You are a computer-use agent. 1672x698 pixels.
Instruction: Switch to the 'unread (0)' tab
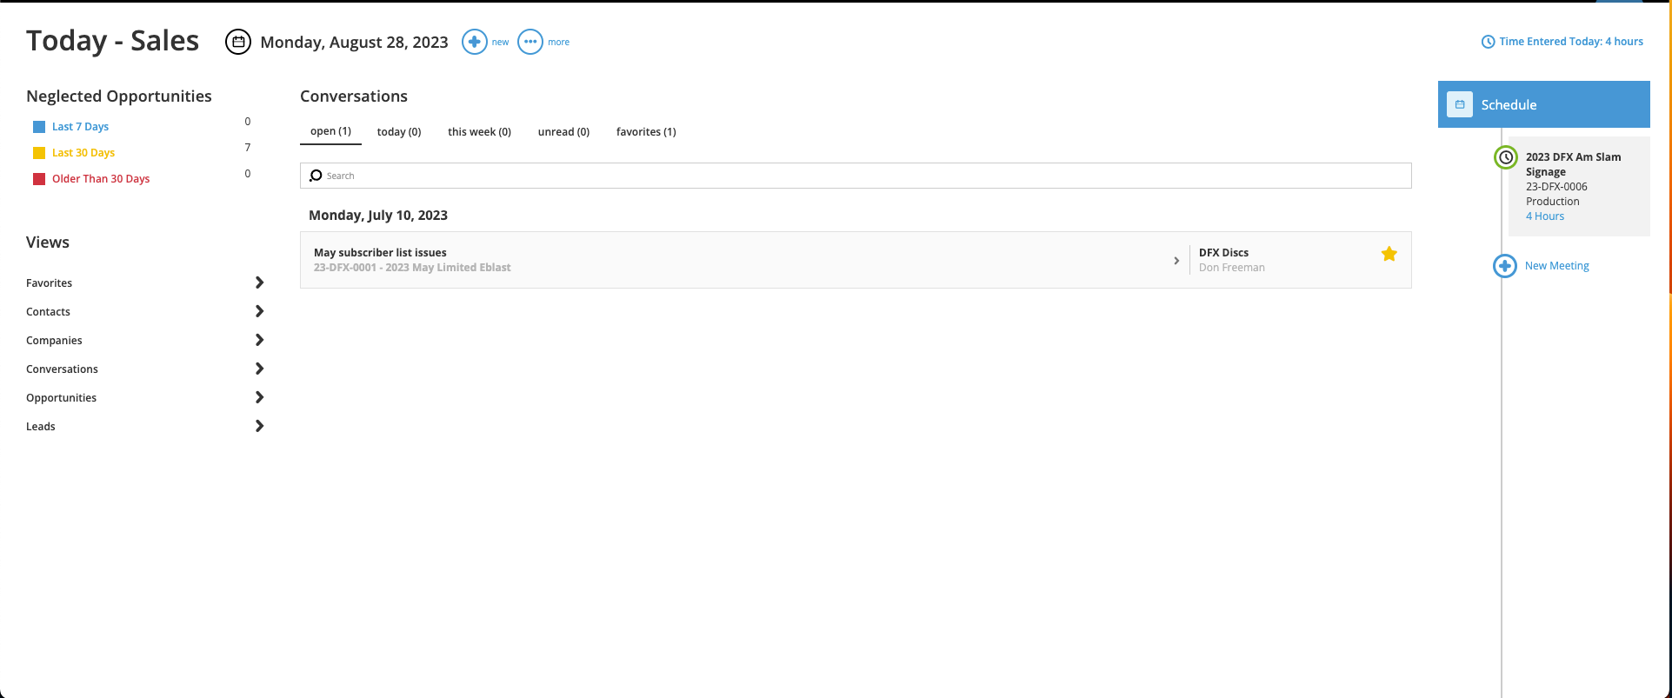pyautogui.click(x=563, y=132)
